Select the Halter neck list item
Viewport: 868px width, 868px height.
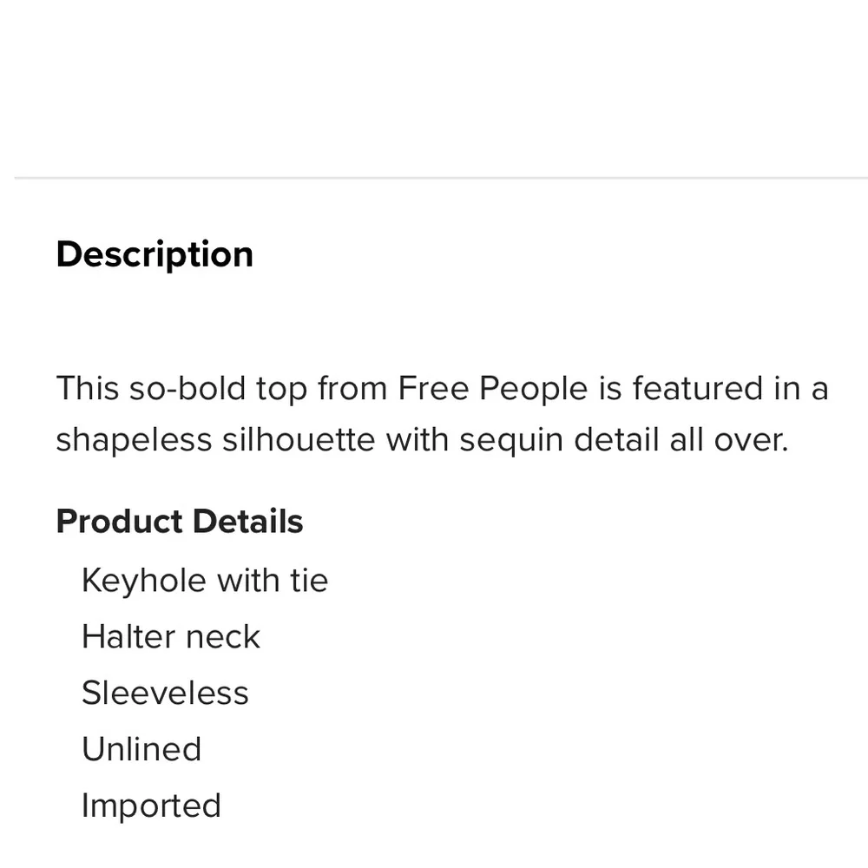(170, 636)
